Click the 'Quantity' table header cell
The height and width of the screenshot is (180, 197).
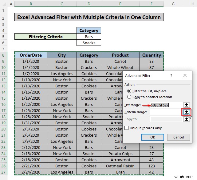[x=152, y=55]
